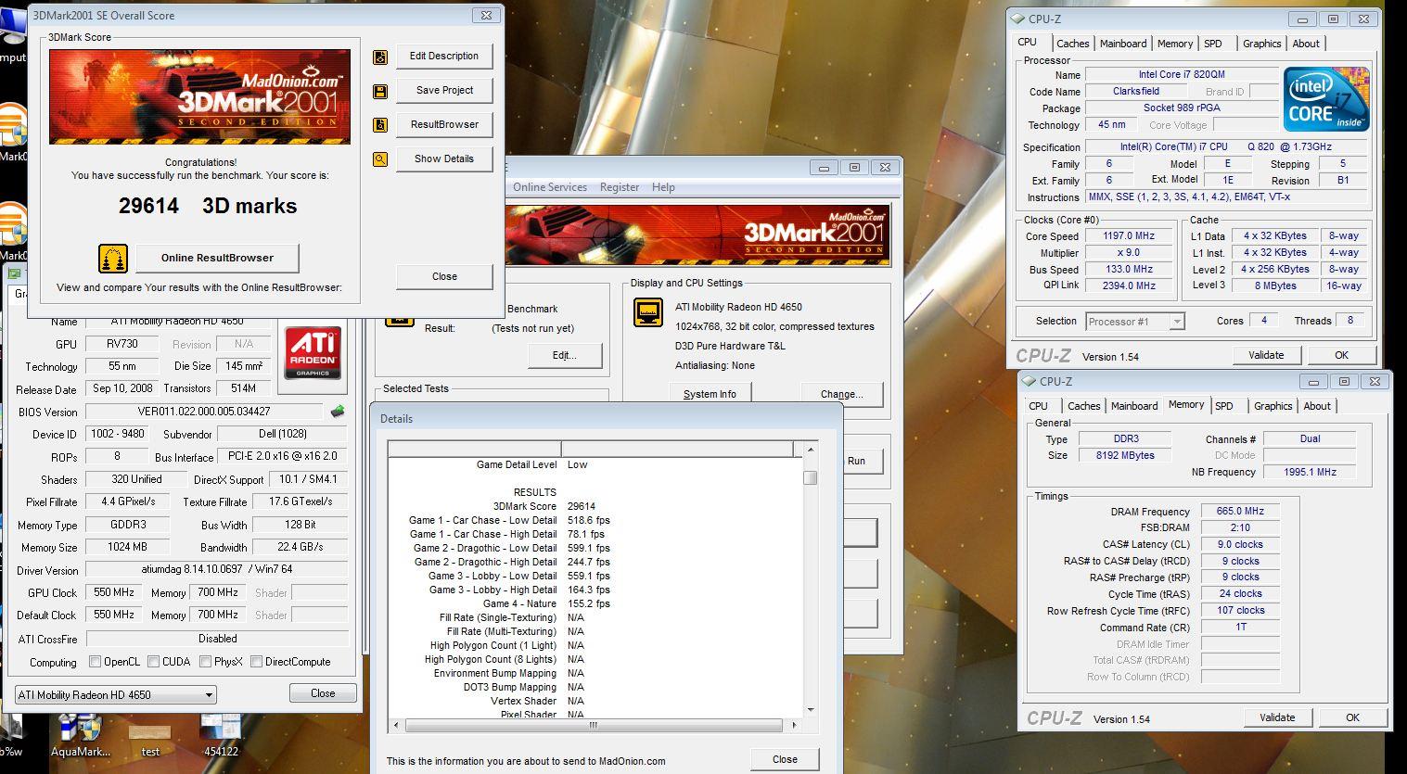The width and height of the screenshot is (1407, 774).
Task: Open the Processor #1 selection dropdown
Action: (1134, 321)
